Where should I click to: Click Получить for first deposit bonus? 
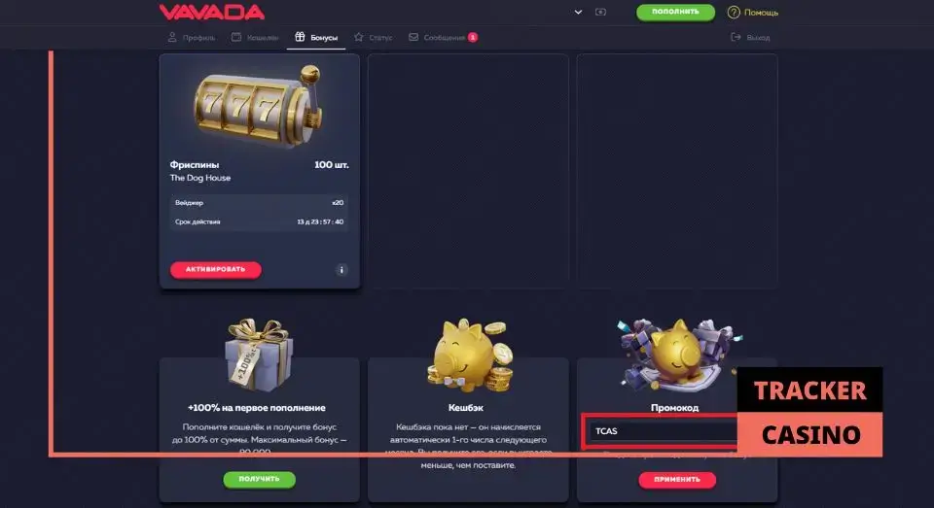[x=259, y=480]
